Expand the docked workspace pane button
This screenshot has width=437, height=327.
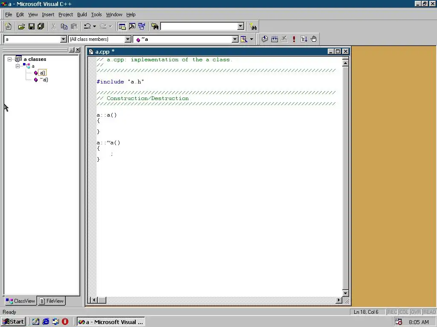[x=72, y=50]
